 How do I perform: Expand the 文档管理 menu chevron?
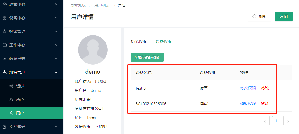coord(56,127)
